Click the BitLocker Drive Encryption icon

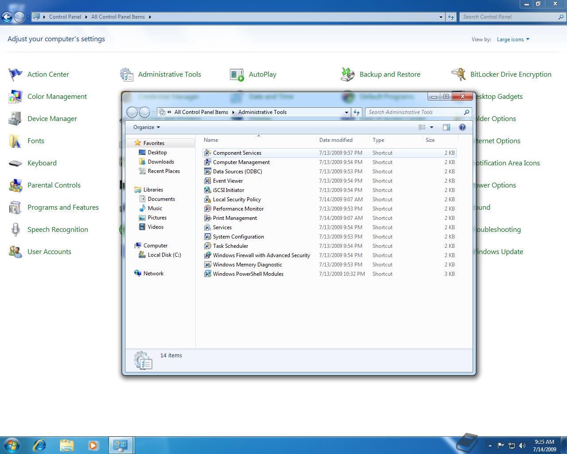(458, 74)
